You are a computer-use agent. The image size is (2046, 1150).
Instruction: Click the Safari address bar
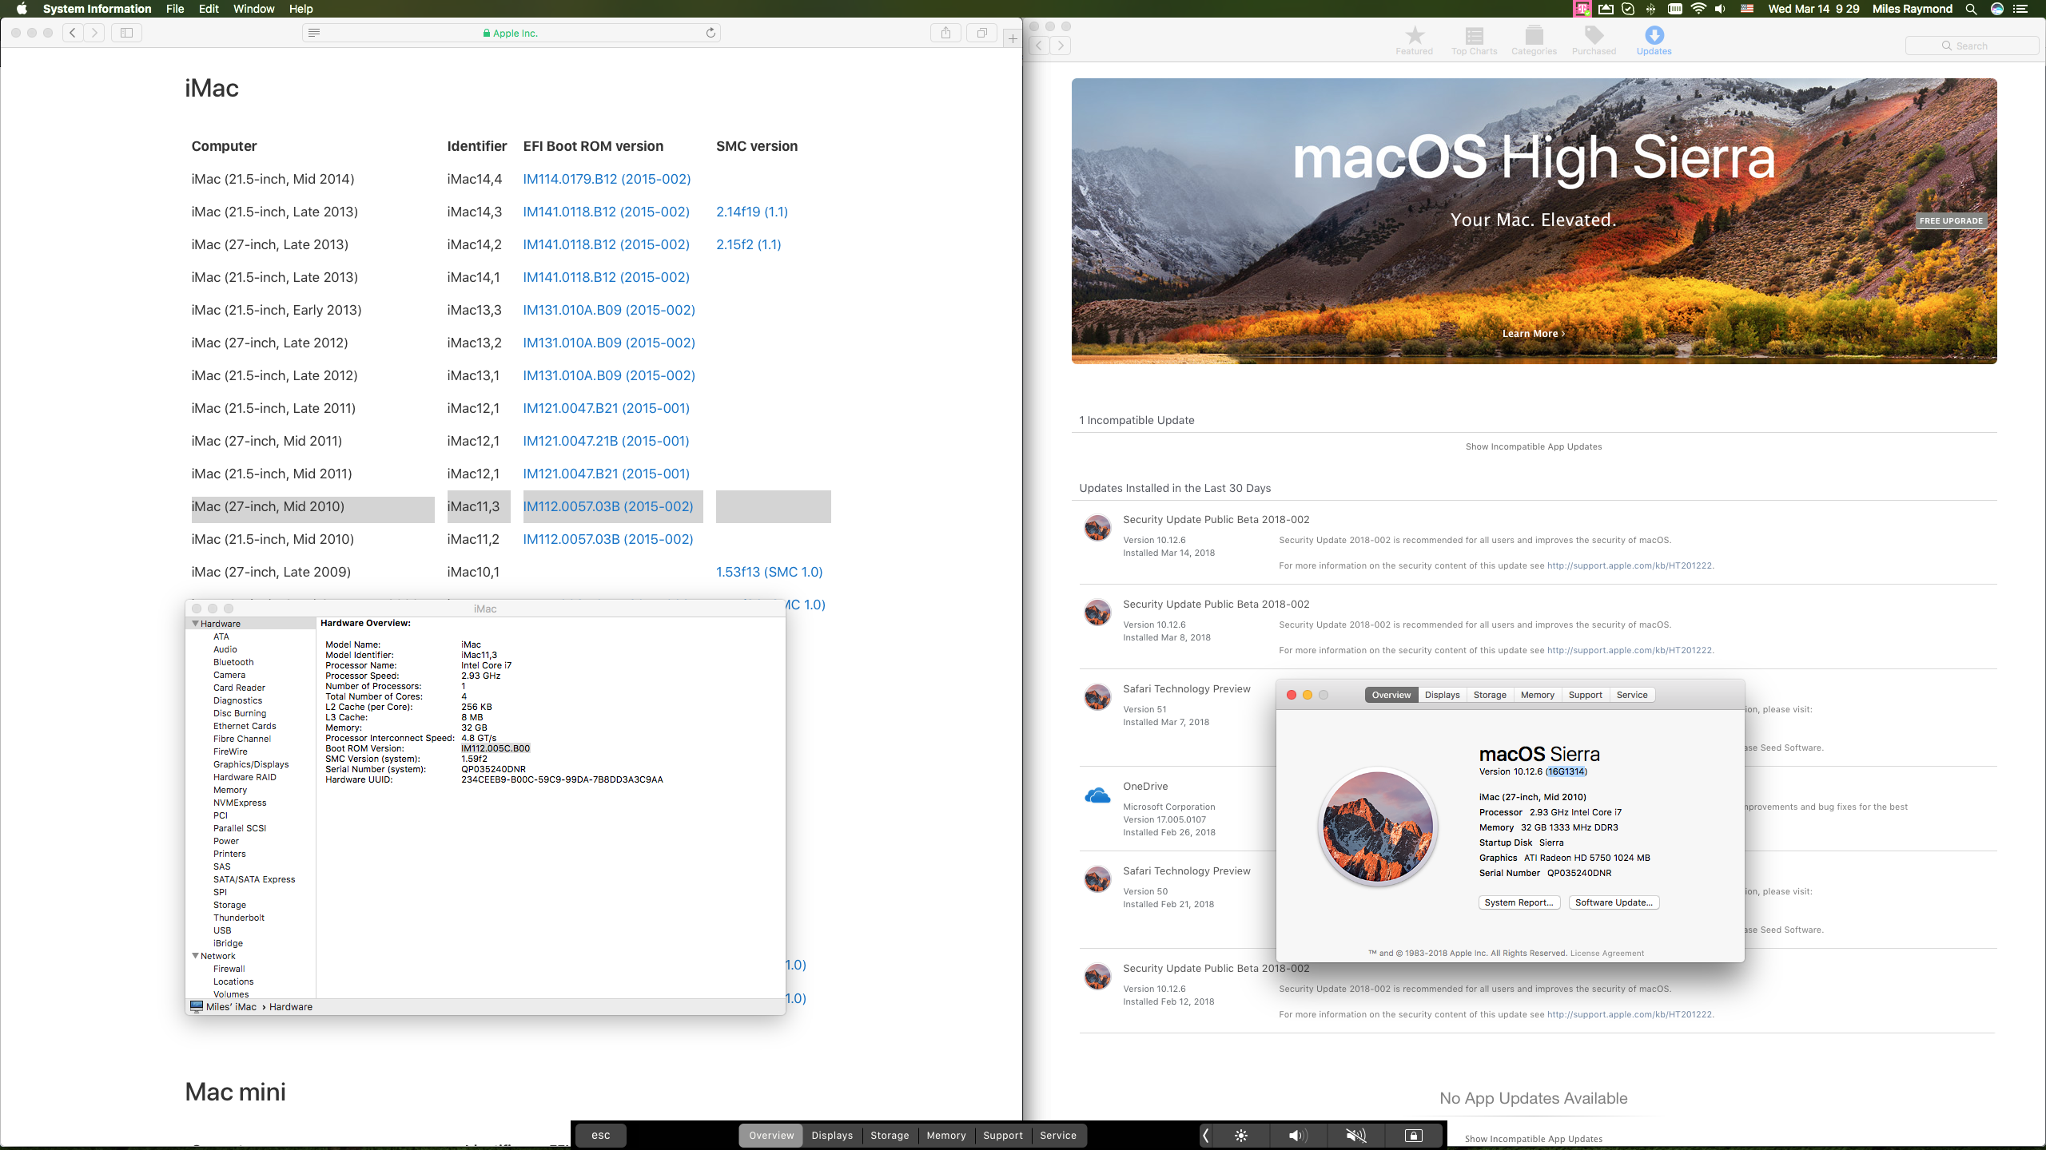(x=511, y=33)
